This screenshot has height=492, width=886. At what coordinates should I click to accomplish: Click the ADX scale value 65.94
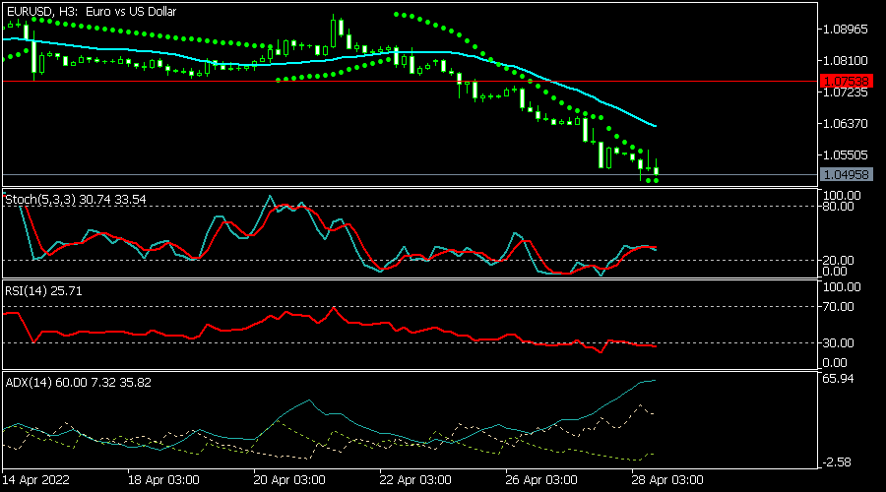click(838, 379)
